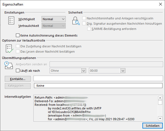This screenshot has width=165, height=131.
Task: Toggle Dig. Signatur ausgehenden Nachrichten hinzufügen
Action: [x=84, y=24]
